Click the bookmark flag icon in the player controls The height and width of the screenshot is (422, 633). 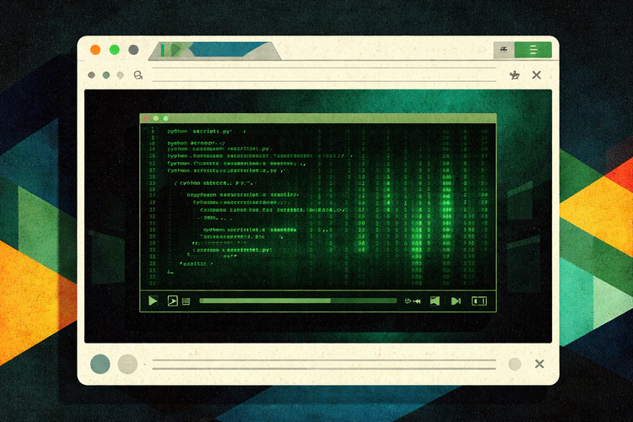435,300
